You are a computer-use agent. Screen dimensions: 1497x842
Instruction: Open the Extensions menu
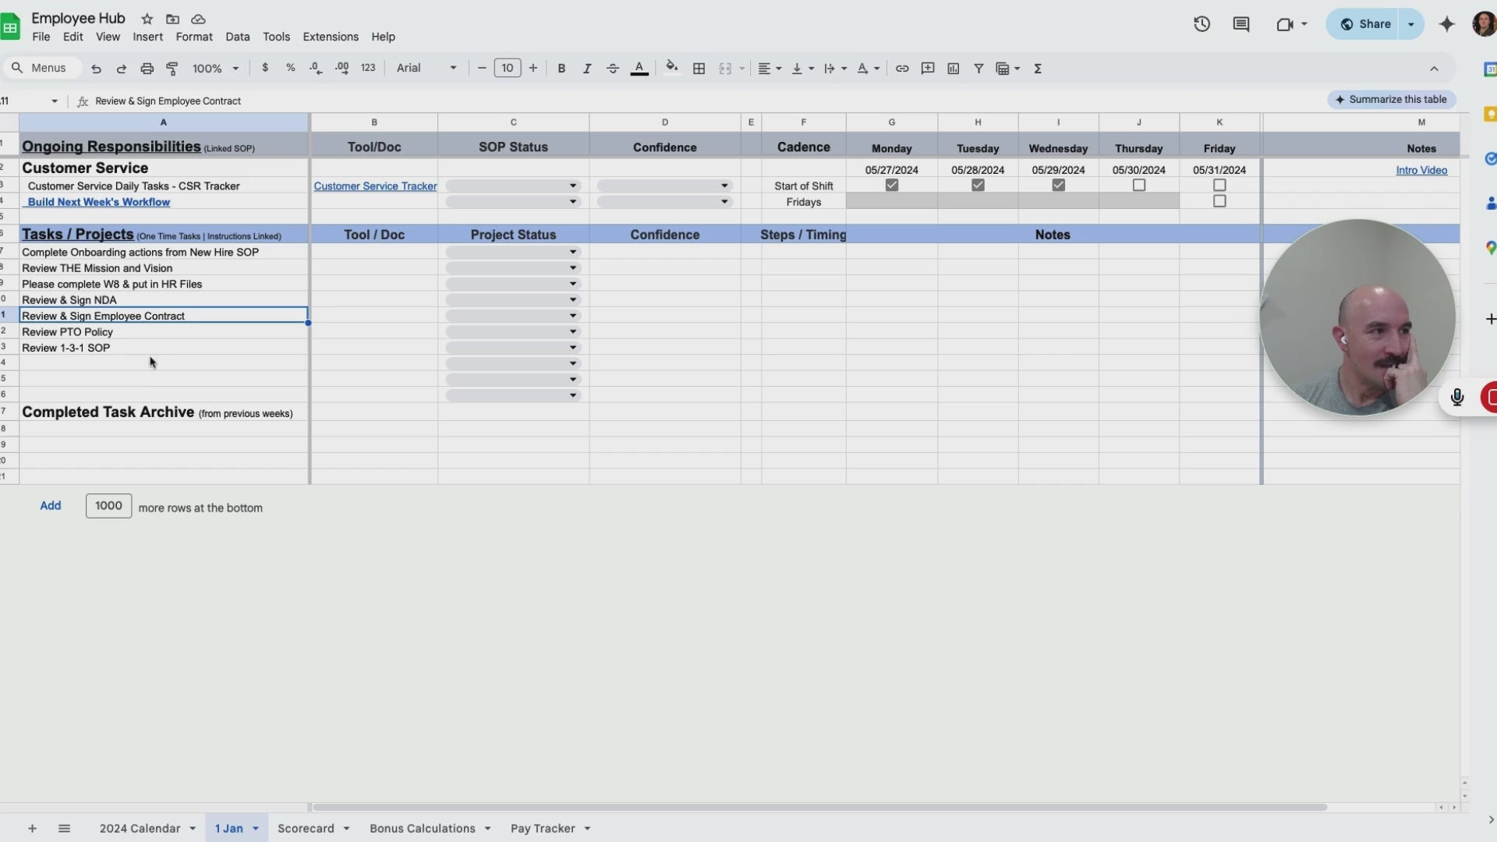coord(331,37)
